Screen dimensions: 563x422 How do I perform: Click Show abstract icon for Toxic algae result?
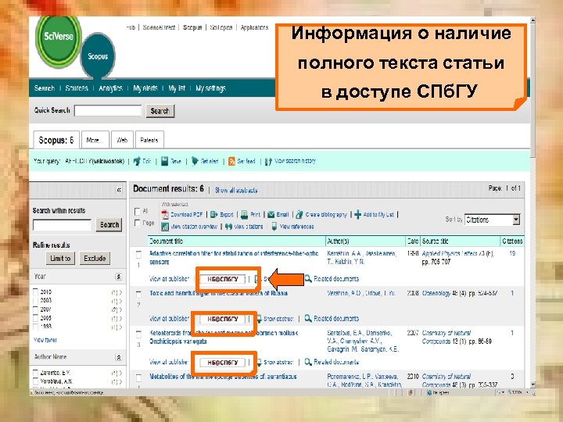point(259,319)
